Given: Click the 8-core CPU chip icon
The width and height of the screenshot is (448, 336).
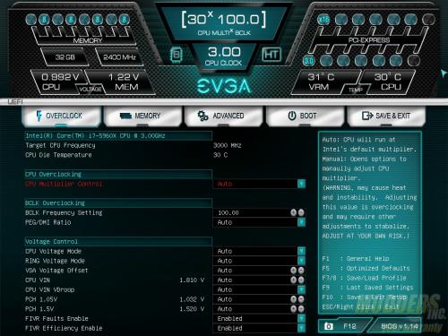Looking at the screenshot, I should click(x=177, y=55).
